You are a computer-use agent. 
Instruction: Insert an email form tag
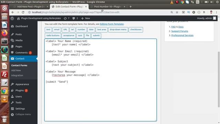57,30
